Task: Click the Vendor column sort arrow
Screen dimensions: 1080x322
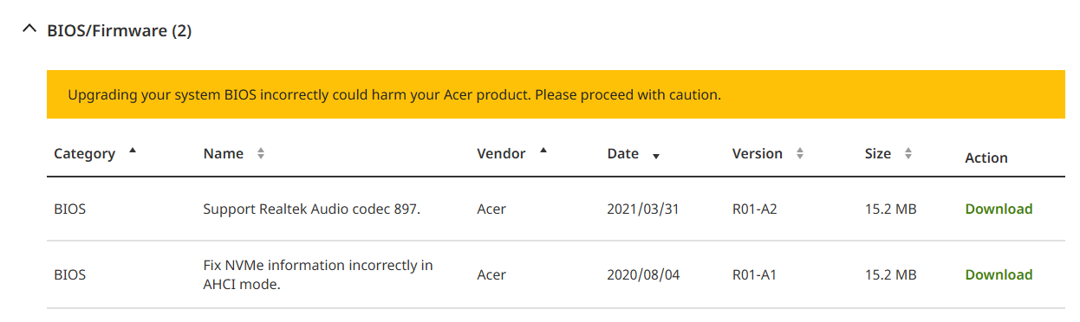Action: coord(543,150)
